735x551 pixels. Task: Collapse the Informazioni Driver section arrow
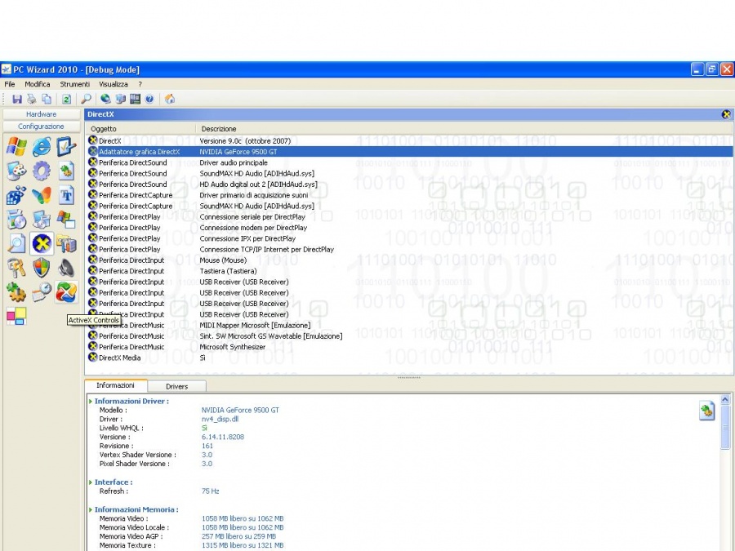pos(91,402)
